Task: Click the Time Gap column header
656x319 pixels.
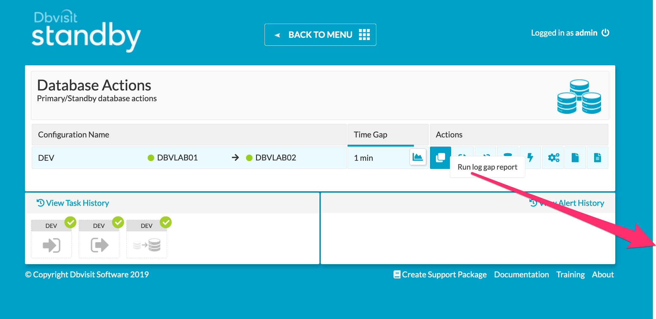Action: [388, 135]
